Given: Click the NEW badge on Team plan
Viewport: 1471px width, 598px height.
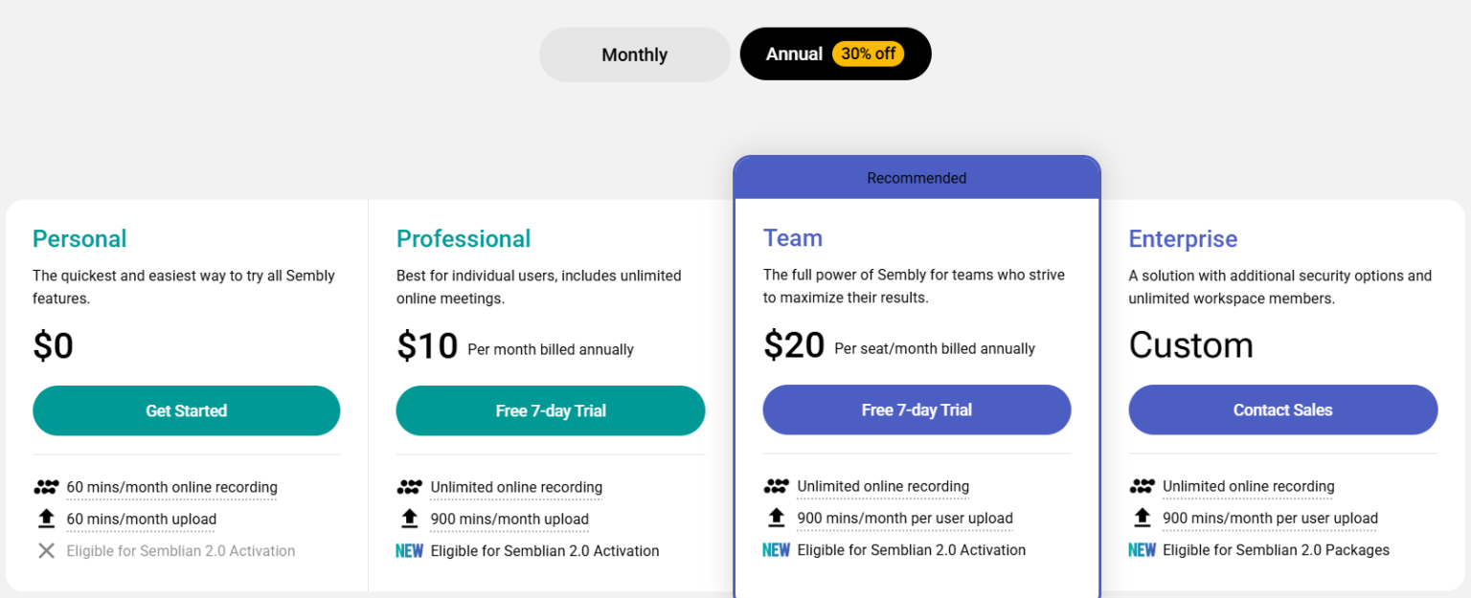Looking at the screenshot, I should click(x=777, y=549).
